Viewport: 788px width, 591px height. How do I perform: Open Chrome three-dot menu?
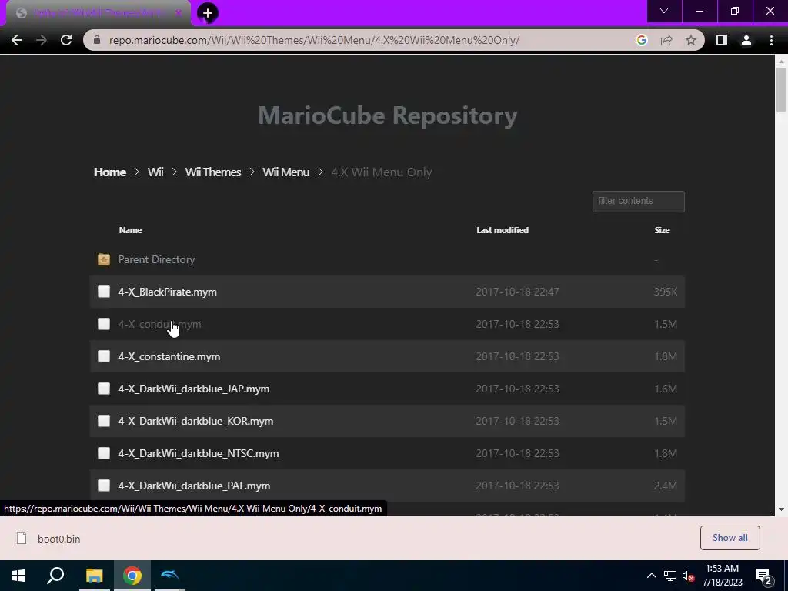(771, 40)
